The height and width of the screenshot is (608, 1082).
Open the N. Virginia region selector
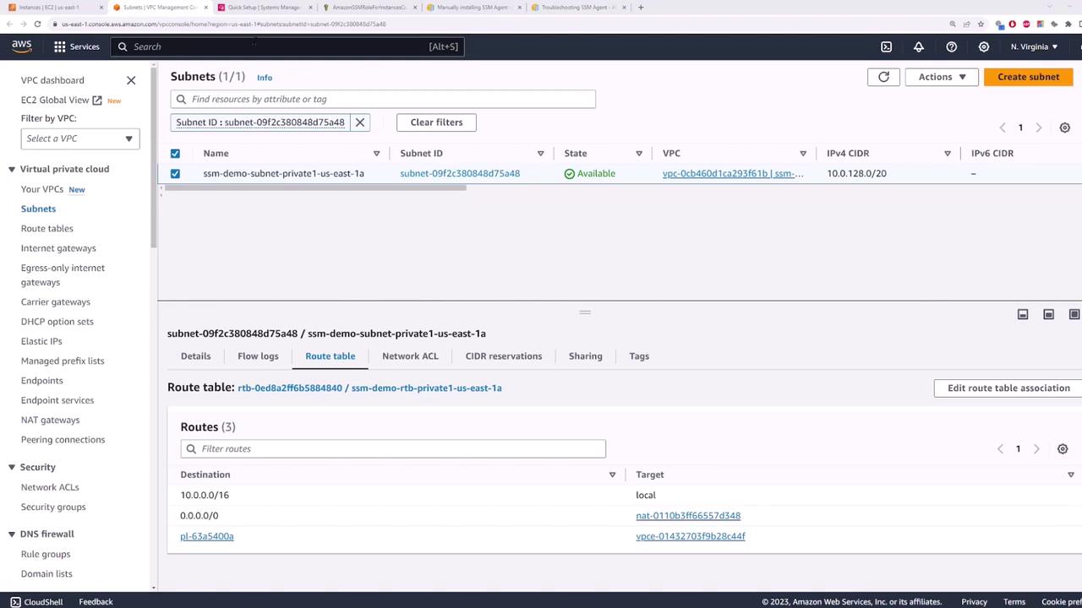[1034, 46]
